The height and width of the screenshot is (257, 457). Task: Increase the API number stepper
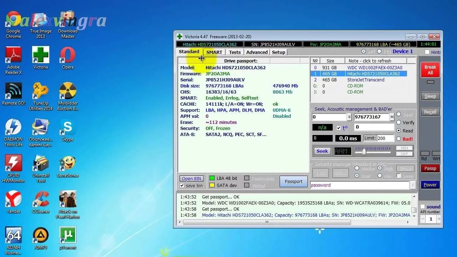point(439,219)
